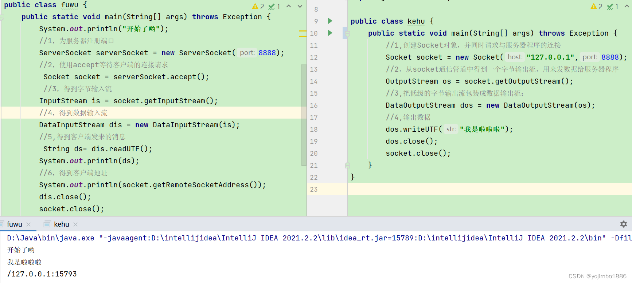Collapse main method fold marker at line 10

347,33
